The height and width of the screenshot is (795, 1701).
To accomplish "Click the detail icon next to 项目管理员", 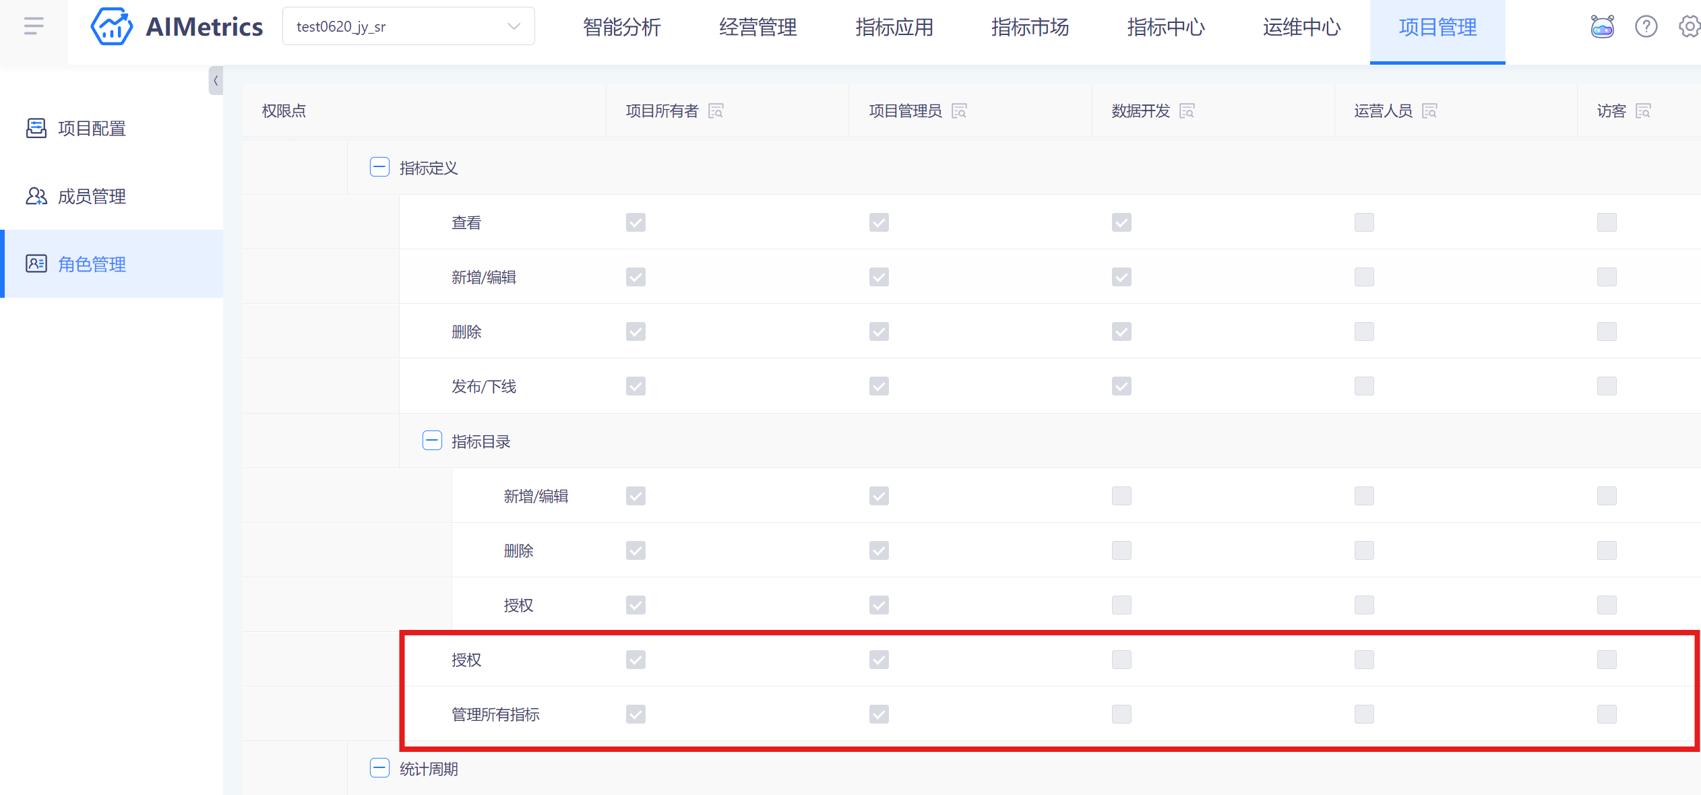I will pyautogui.click(x=959, y=111).
